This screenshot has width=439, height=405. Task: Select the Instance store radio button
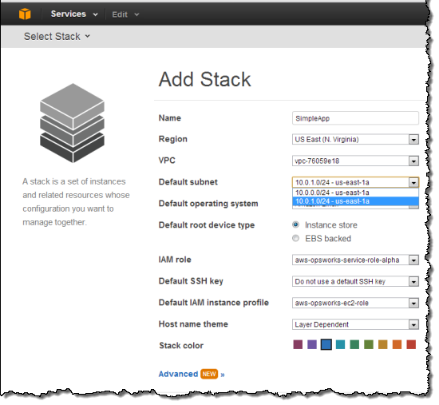point(295,224)
